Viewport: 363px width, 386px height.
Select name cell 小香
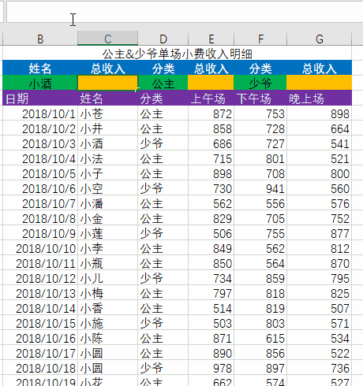[x=107, y=307]
